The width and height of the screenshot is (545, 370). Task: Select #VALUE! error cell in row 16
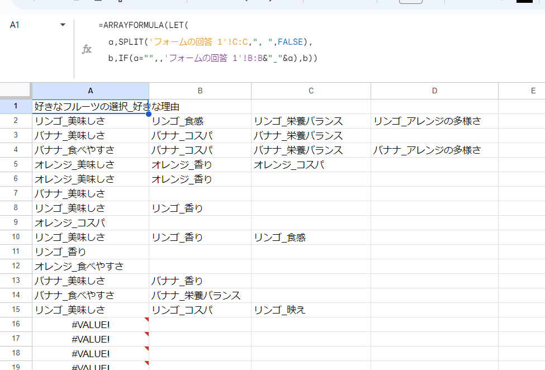(x=91, y=325)
